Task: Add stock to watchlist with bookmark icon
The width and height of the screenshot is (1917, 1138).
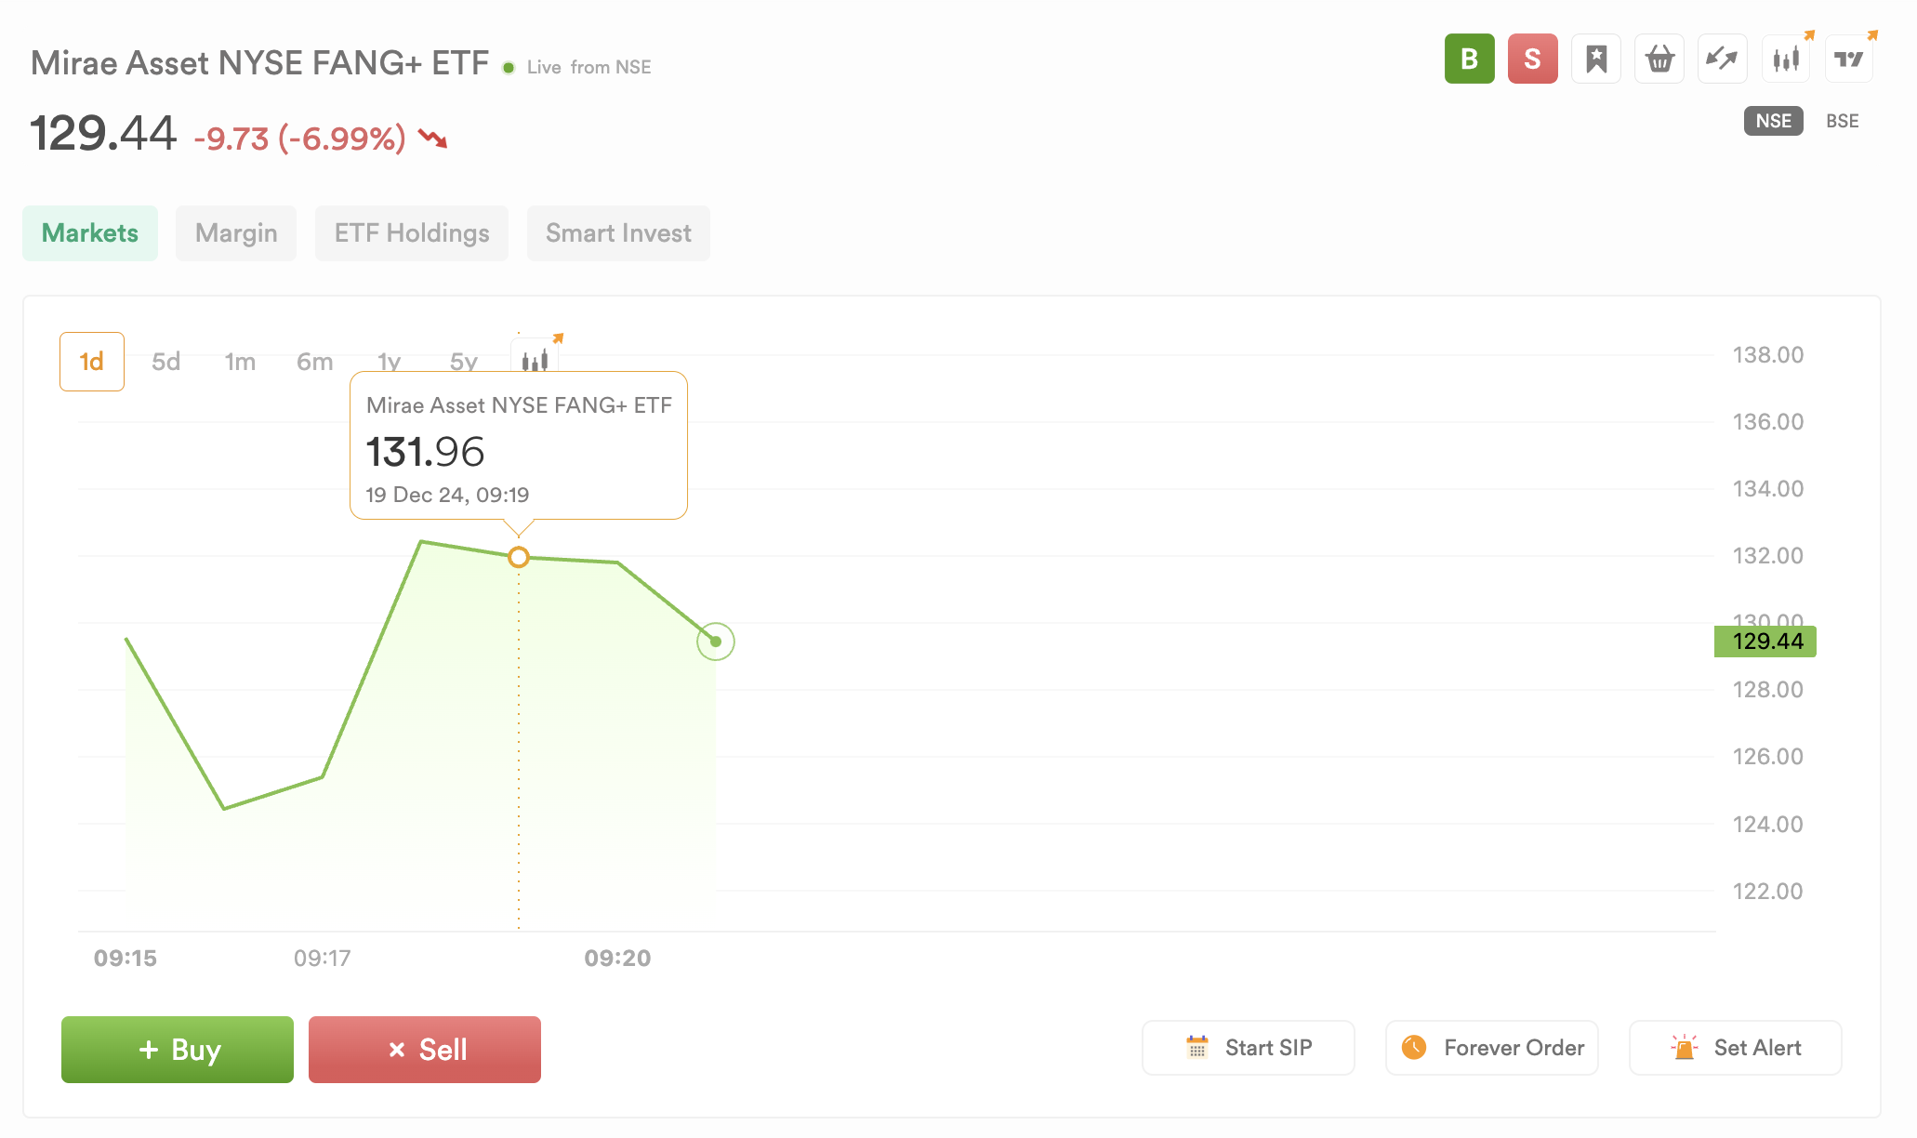Action: [1596, 59]
